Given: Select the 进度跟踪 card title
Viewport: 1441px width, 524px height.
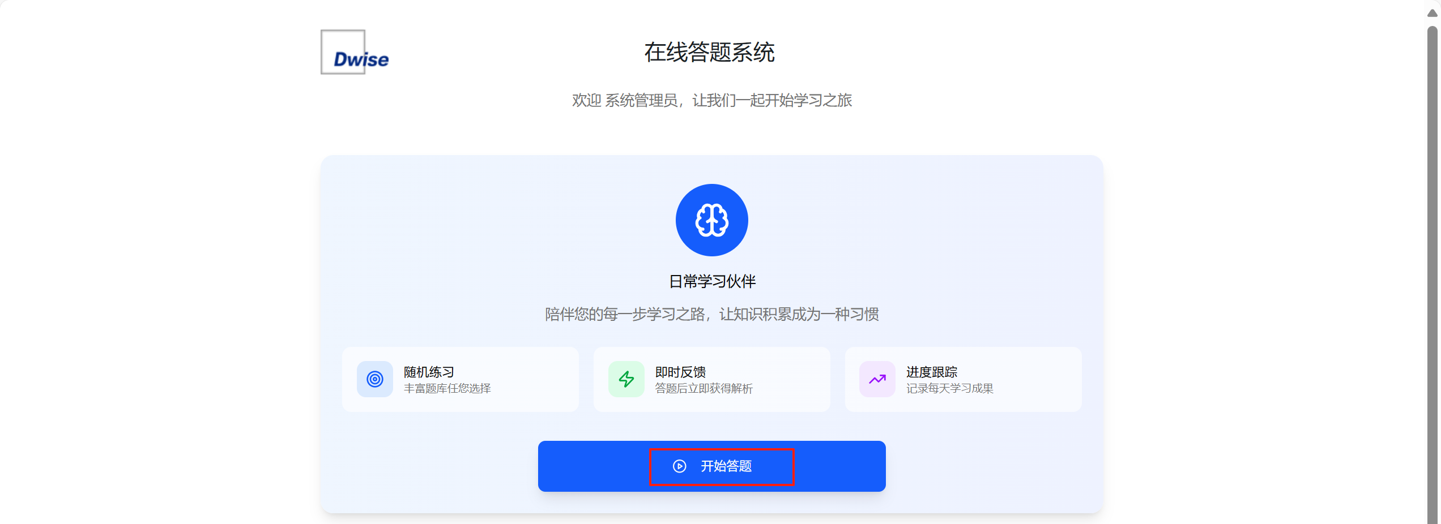Looking at the screenshot, I should click(x=932, y=372).
